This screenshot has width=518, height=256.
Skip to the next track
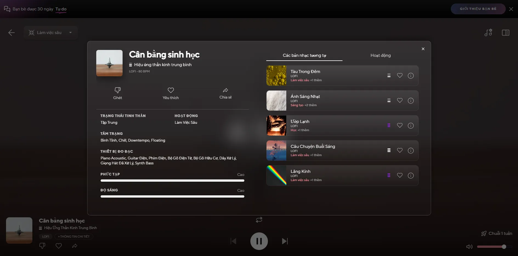pos(285,241)
